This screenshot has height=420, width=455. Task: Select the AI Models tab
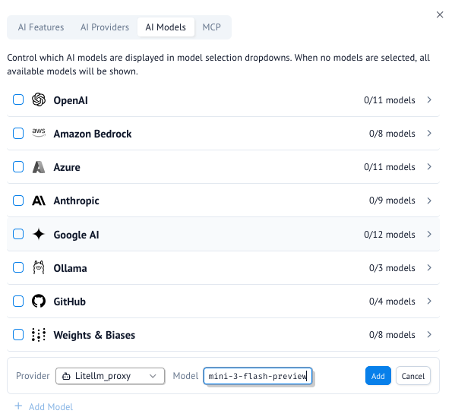pyautogui.click(x=166, y=27)
